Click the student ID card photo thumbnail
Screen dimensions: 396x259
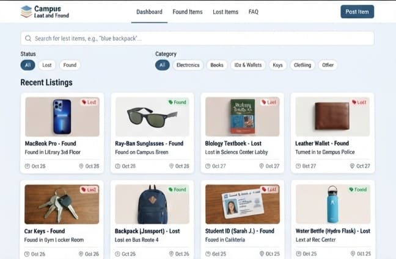point(243,204)
